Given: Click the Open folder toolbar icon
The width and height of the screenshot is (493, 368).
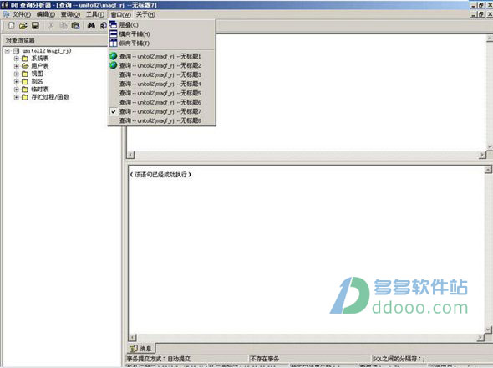Looking at the screenshot, I should [x=23, y=26].
